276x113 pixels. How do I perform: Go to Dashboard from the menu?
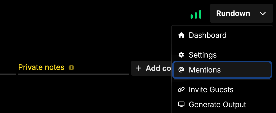pos(207,35)
